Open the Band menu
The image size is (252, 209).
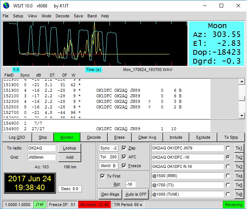point(92,16)
